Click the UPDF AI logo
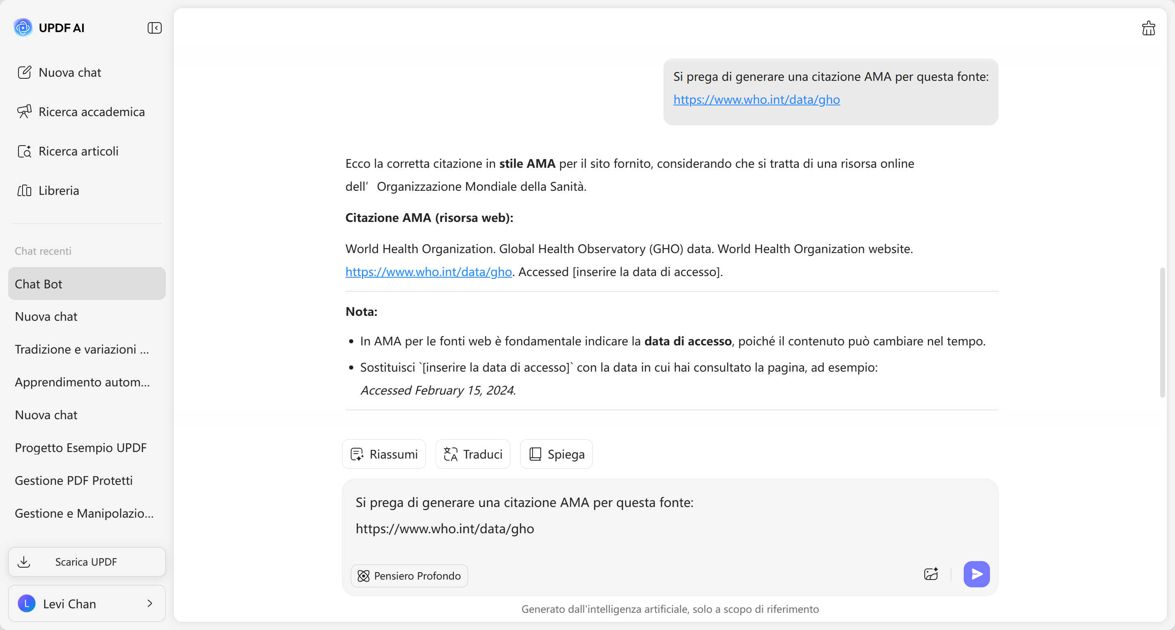This screenshot has width=1175, height=630. pos(23,28)
